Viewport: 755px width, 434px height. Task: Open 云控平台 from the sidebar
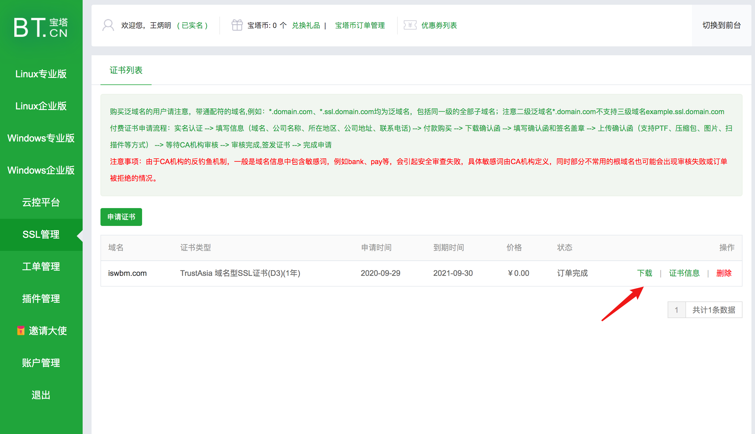click(x=41, y=202)
